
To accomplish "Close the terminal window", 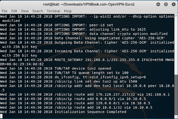I will 174,4.
